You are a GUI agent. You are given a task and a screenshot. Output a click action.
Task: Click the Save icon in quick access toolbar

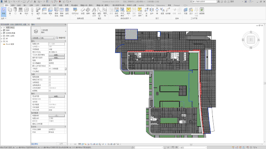click(x=5, y=2)
